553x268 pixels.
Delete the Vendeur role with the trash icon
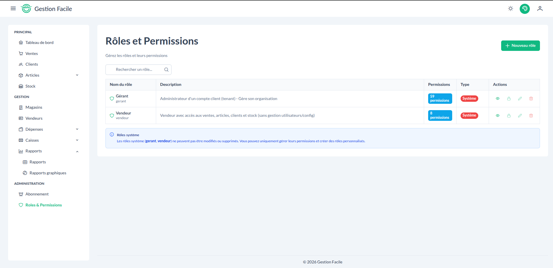coord(531,116)
